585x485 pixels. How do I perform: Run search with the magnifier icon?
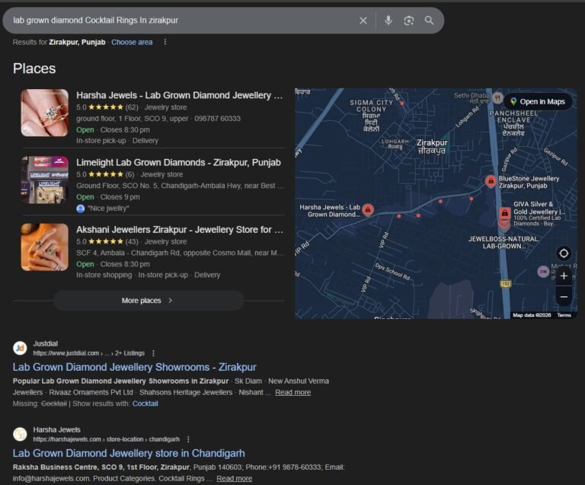[x=429, y=21]
